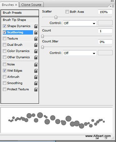The image size is (116, 142).
Task: Select Brush Tip Shape settings
Action: tap(14, 20)
